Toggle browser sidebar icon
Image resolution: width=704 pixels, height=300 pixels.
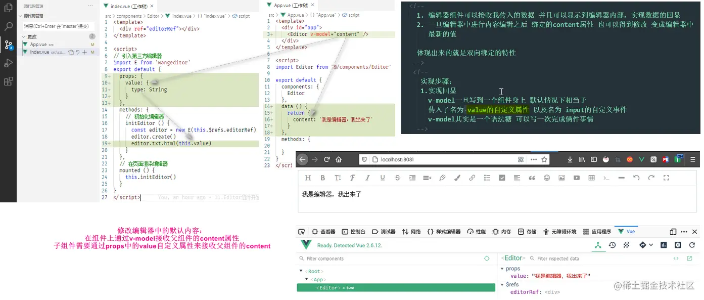pyautogui.click(x=594, y=159)
